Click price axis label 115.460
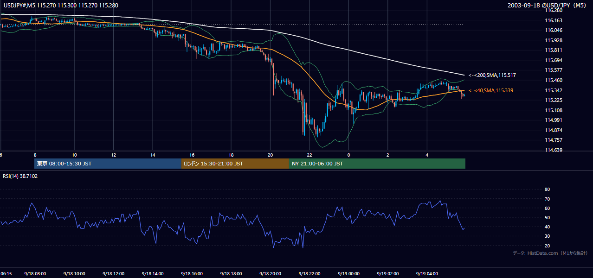593x278 pixels. coord(553,80)
